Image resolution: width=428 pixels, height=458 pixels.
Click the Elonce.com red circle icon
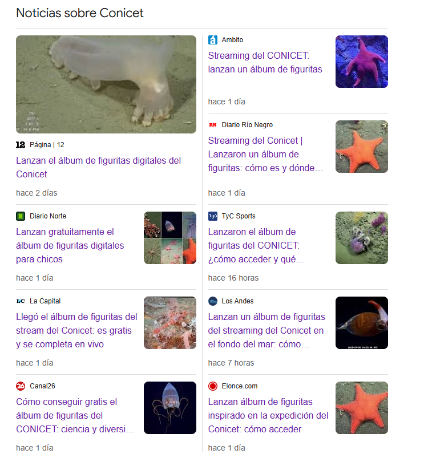click(213, 386)
